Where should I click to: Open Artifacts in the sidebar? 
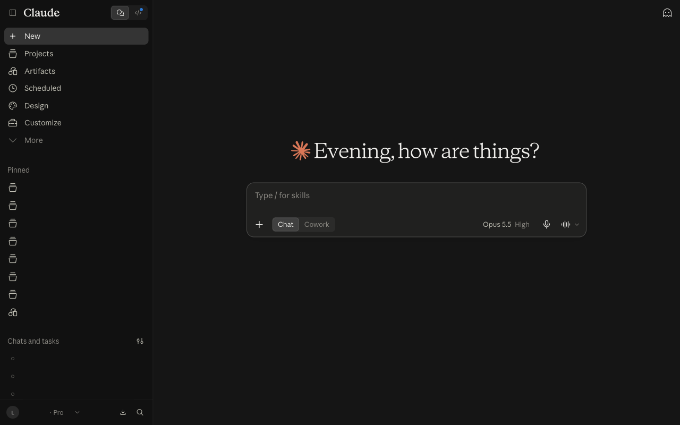(76, 71)
